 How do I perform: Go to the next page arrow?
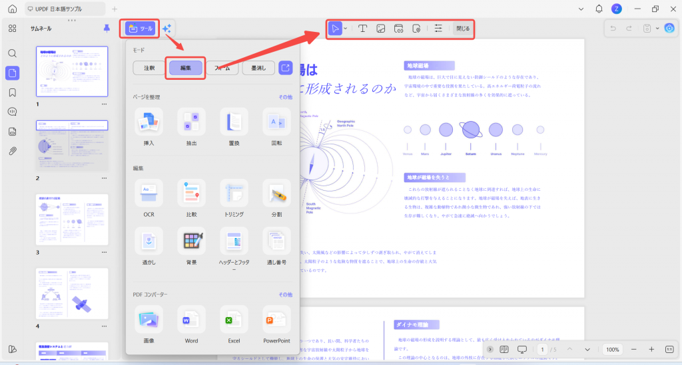point(587,350)
